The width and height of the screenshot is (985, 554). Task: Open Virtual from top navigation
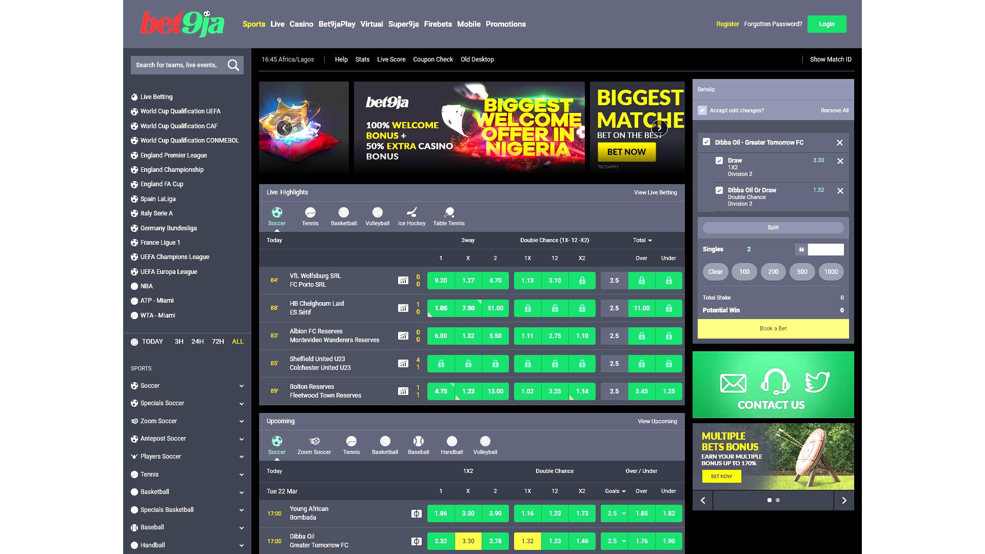(372, 24)
